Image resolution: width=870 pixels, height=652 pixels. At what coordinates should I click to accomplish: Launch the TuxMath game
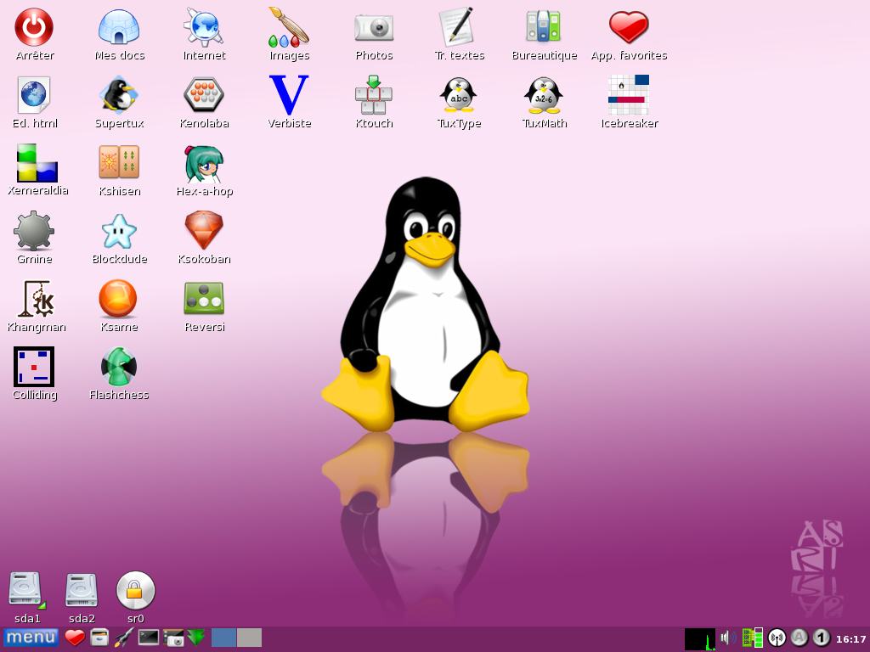(x=544, y=95)
